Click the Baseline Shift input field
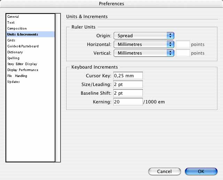 pos(128,93)
